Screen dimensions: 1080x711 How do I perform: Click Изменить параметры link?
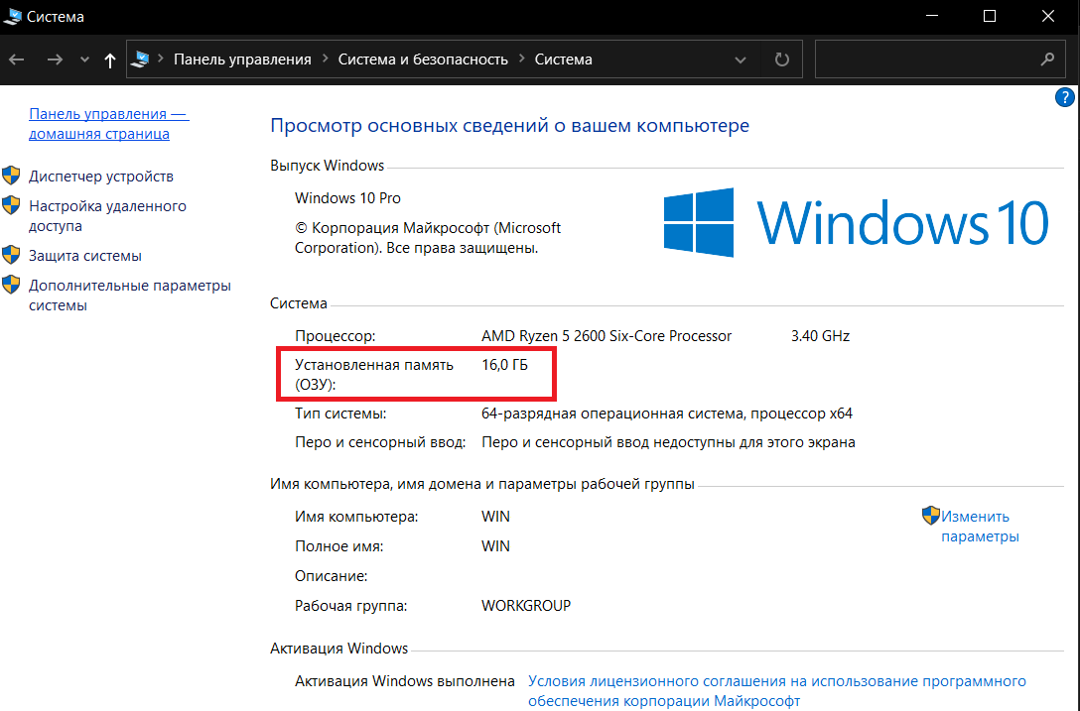[x=980, y=526]
